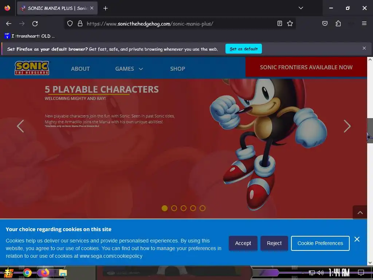Reject cookies
Screen dimensions: 373x280
274,243
